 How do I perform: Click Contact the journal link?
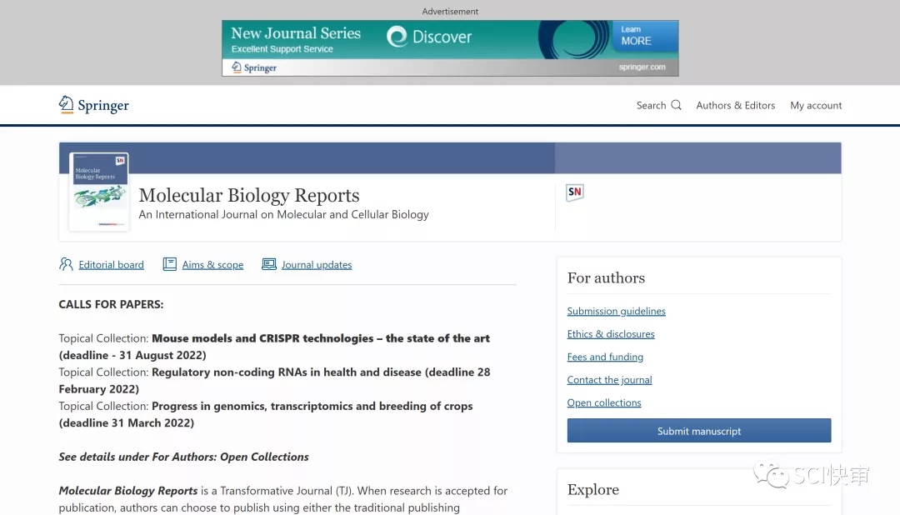coord(609,380)
